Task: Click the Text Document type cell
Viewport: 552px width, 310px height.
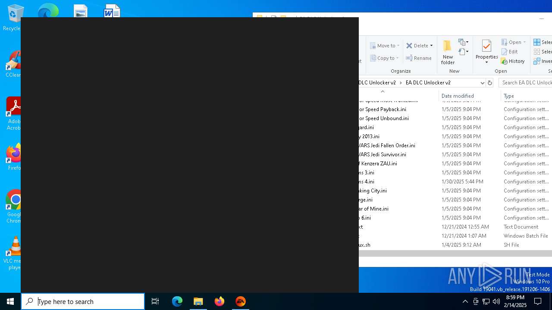Action: pos(521,227)
